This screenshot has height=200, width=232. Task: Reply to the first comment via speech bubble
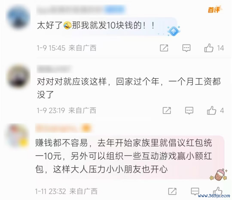tap(186, 48)
